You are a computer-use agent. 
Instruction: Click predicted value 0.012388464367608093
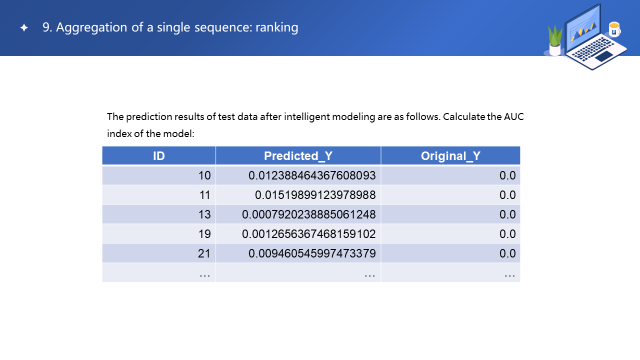312,175
